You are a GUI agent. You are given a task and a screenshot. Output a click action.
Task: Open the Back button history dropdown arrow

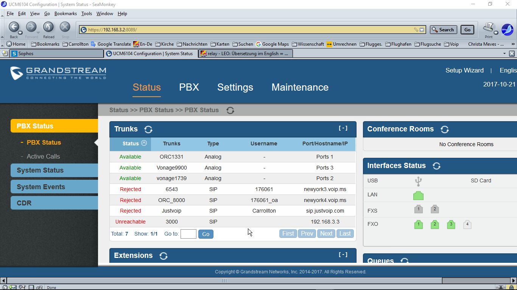(20, 33)
